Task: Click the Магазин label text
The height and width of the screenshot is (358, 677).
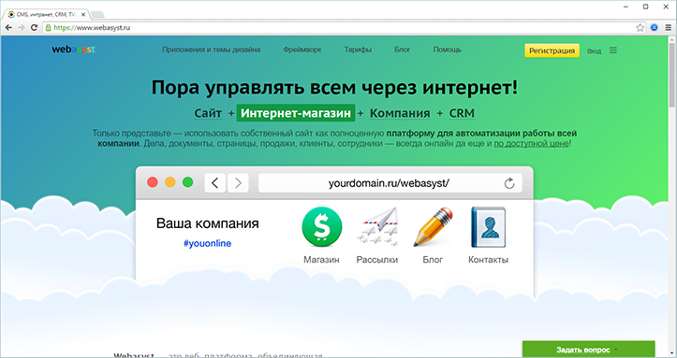Action: click(x=322, y=260)
